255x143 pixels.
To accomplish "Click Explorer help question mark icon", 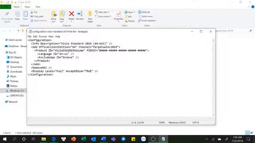I will pos(253,7).
